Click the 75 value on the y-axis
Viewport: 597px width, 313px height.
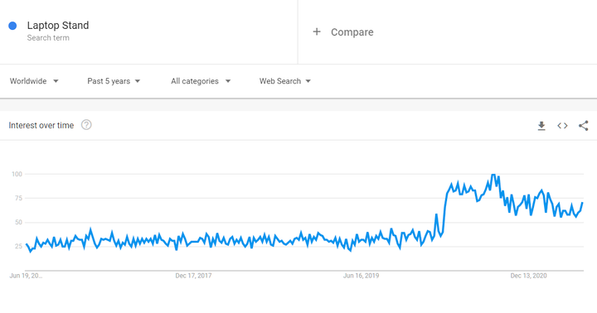(x=18, y=198)
